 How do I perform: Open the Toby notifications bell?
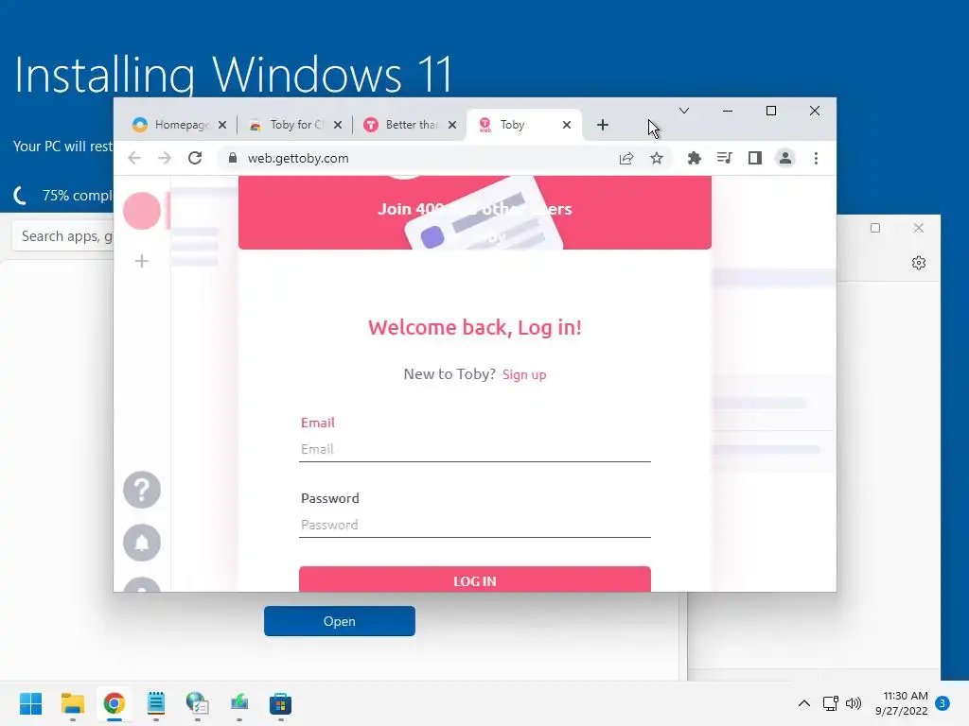[x=142, y=544]
